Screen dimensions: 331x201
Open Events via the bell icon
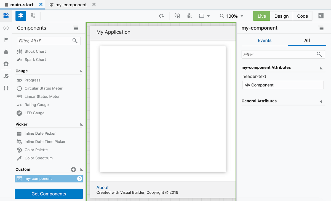click(x=6, y=52)
